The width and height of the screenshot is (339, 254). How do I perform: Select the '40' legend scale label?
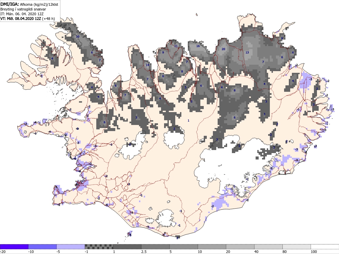tap(256, 252)
